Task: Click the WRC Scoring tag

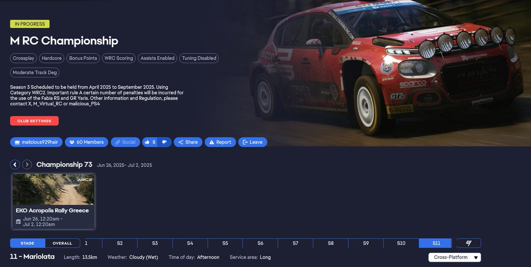Action: (119, 58)
